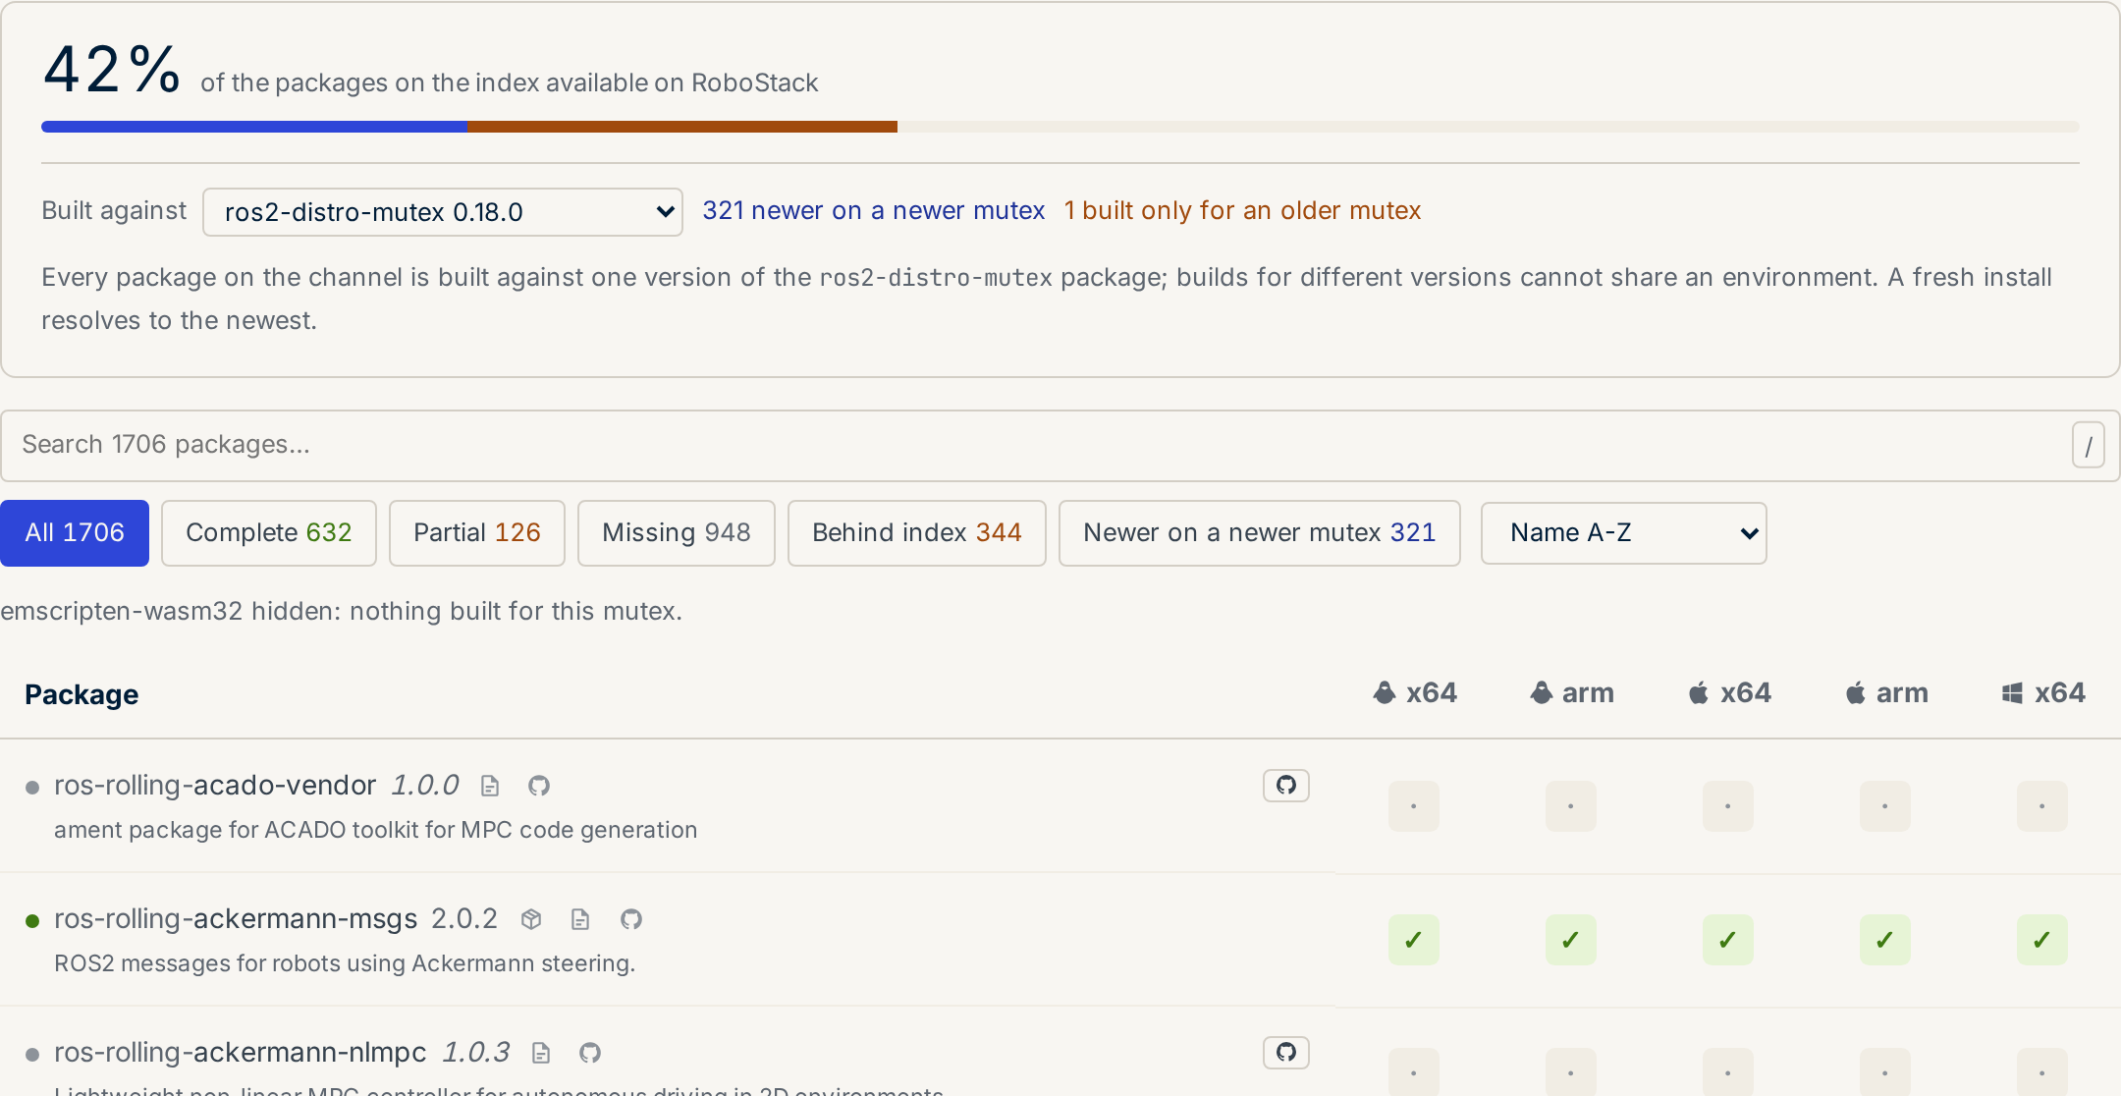Click the Apple x64 column header
Viewport: 2121px width, 1096px height.
pos(1728,693)
